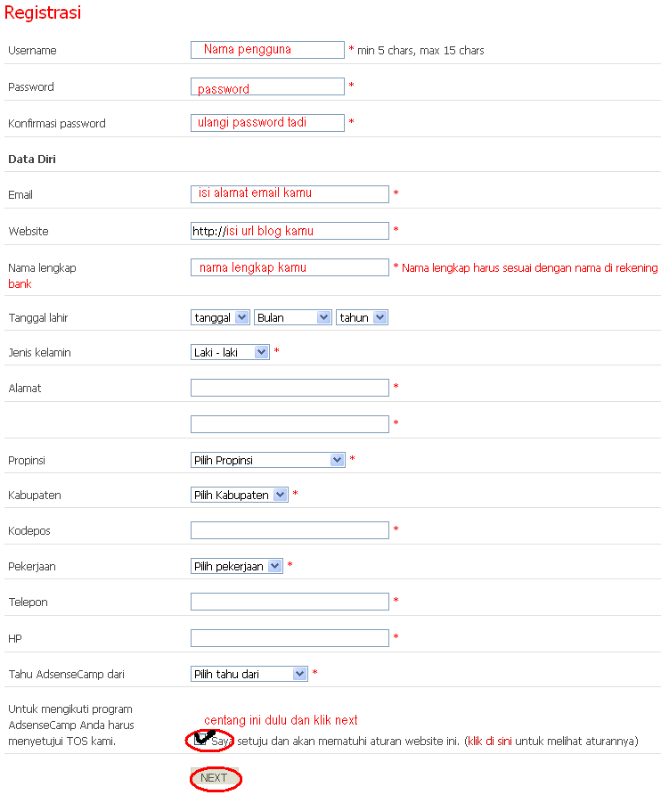Screen dimensions: 661x795
Task: Expand the Pilih Kabupaten dropdown
Action: point(240,495)
